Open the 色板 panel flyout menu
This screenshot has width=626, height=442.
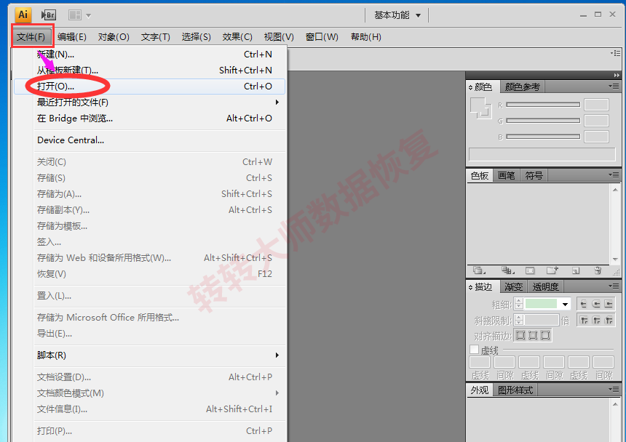(614, 175)
